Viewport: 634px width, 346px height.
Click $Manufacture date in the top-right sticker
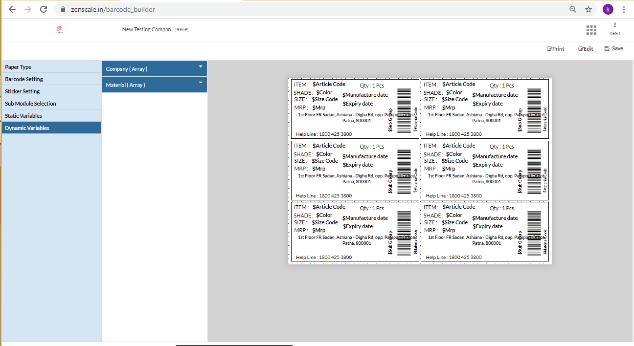point(495,95)
